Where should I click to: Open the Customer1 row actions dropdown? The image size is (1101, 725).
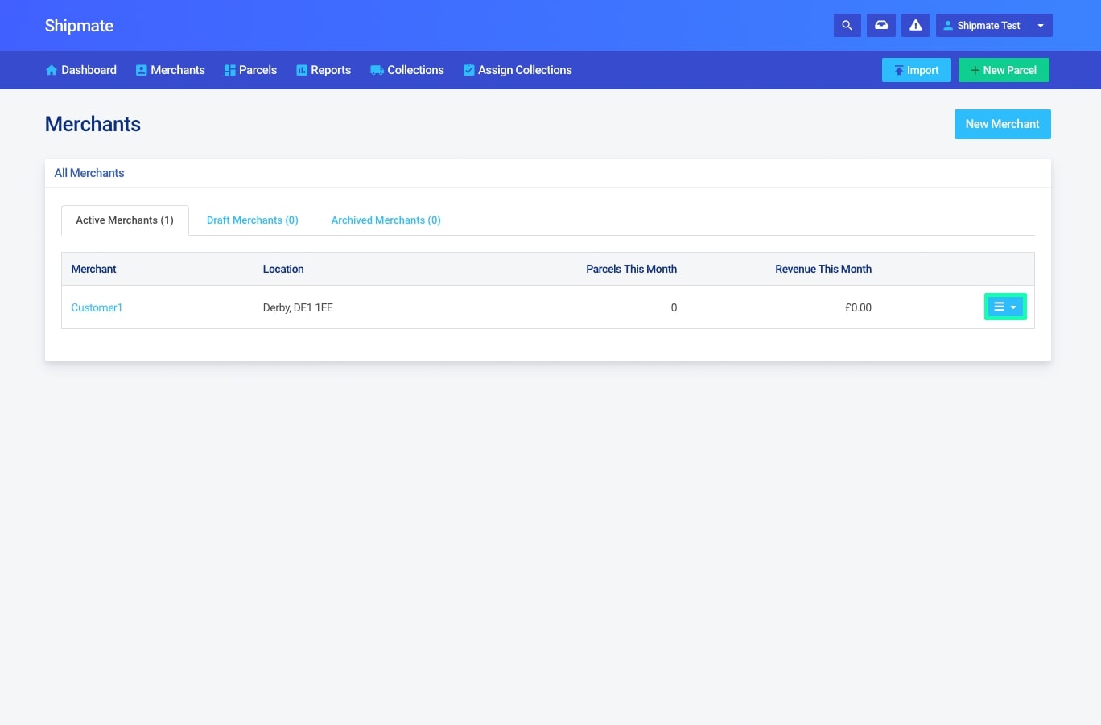1005,307
